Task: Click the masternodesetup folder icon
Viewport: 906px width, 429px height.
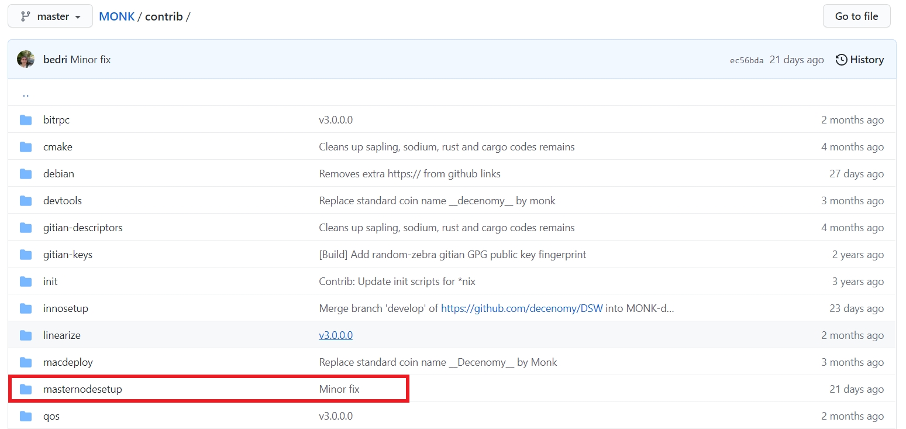Action: coord(26,389)
